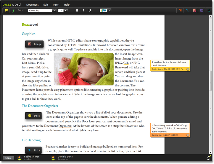Click the underlined word Organizer
Viewport: 214px width, 164px height.
coord(65,126)
